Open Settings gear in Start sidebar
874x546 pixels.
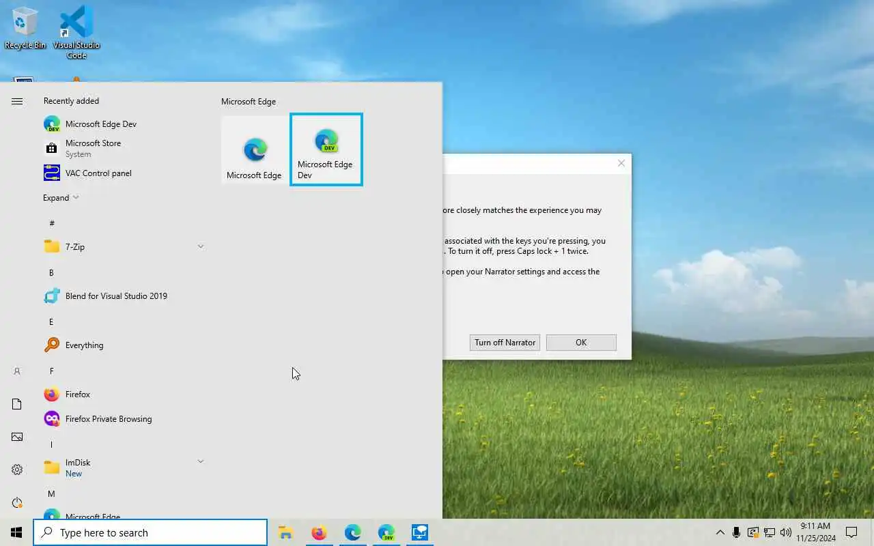pos(17,470)
